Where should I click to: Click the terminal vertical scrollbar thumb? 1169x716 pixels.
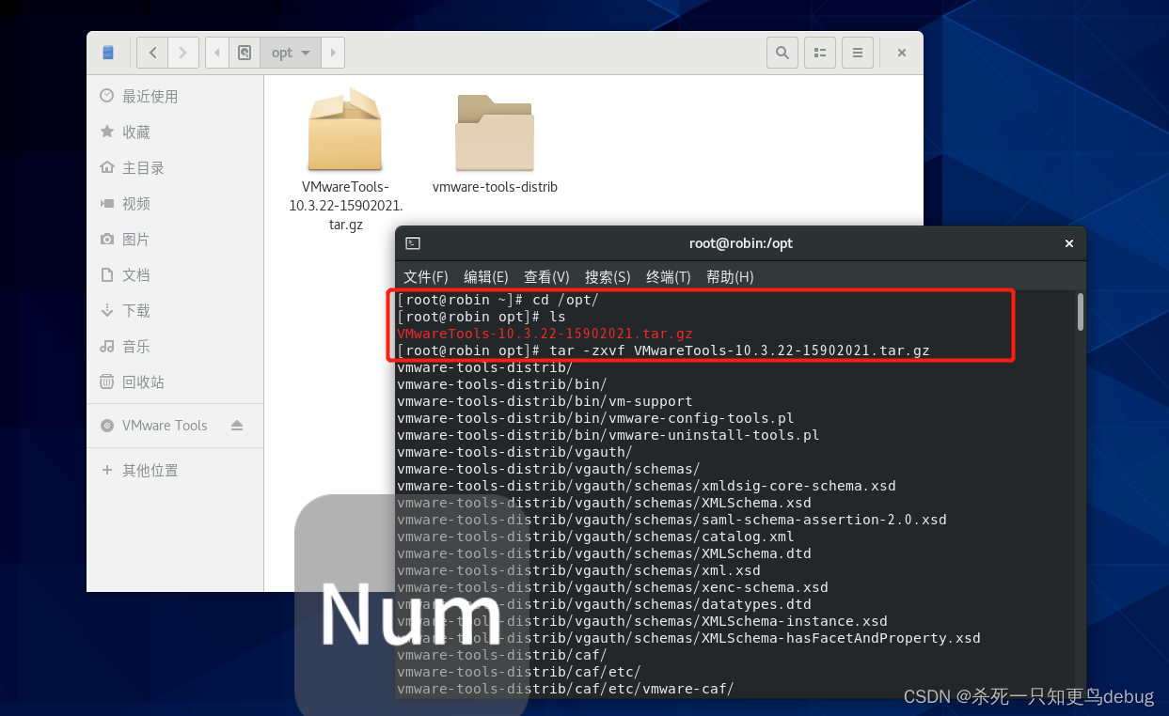(1081, 311)
